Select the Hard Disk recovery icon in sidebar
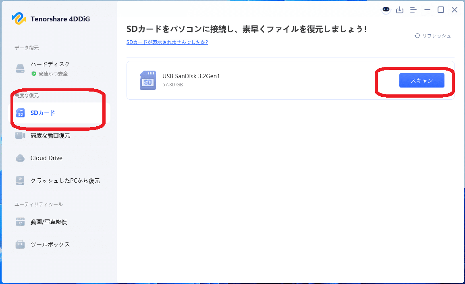 [20, 67]
